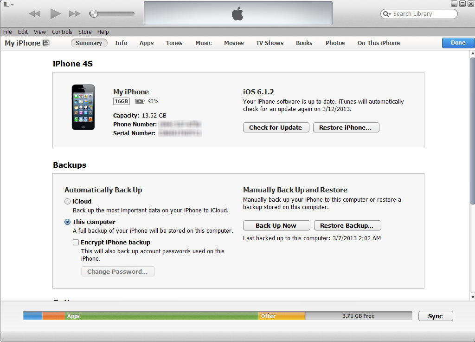Click the 3.71 GB Free segment
Image resolution: width=475 pixels, height=342 pixels.
click(359, 316)
